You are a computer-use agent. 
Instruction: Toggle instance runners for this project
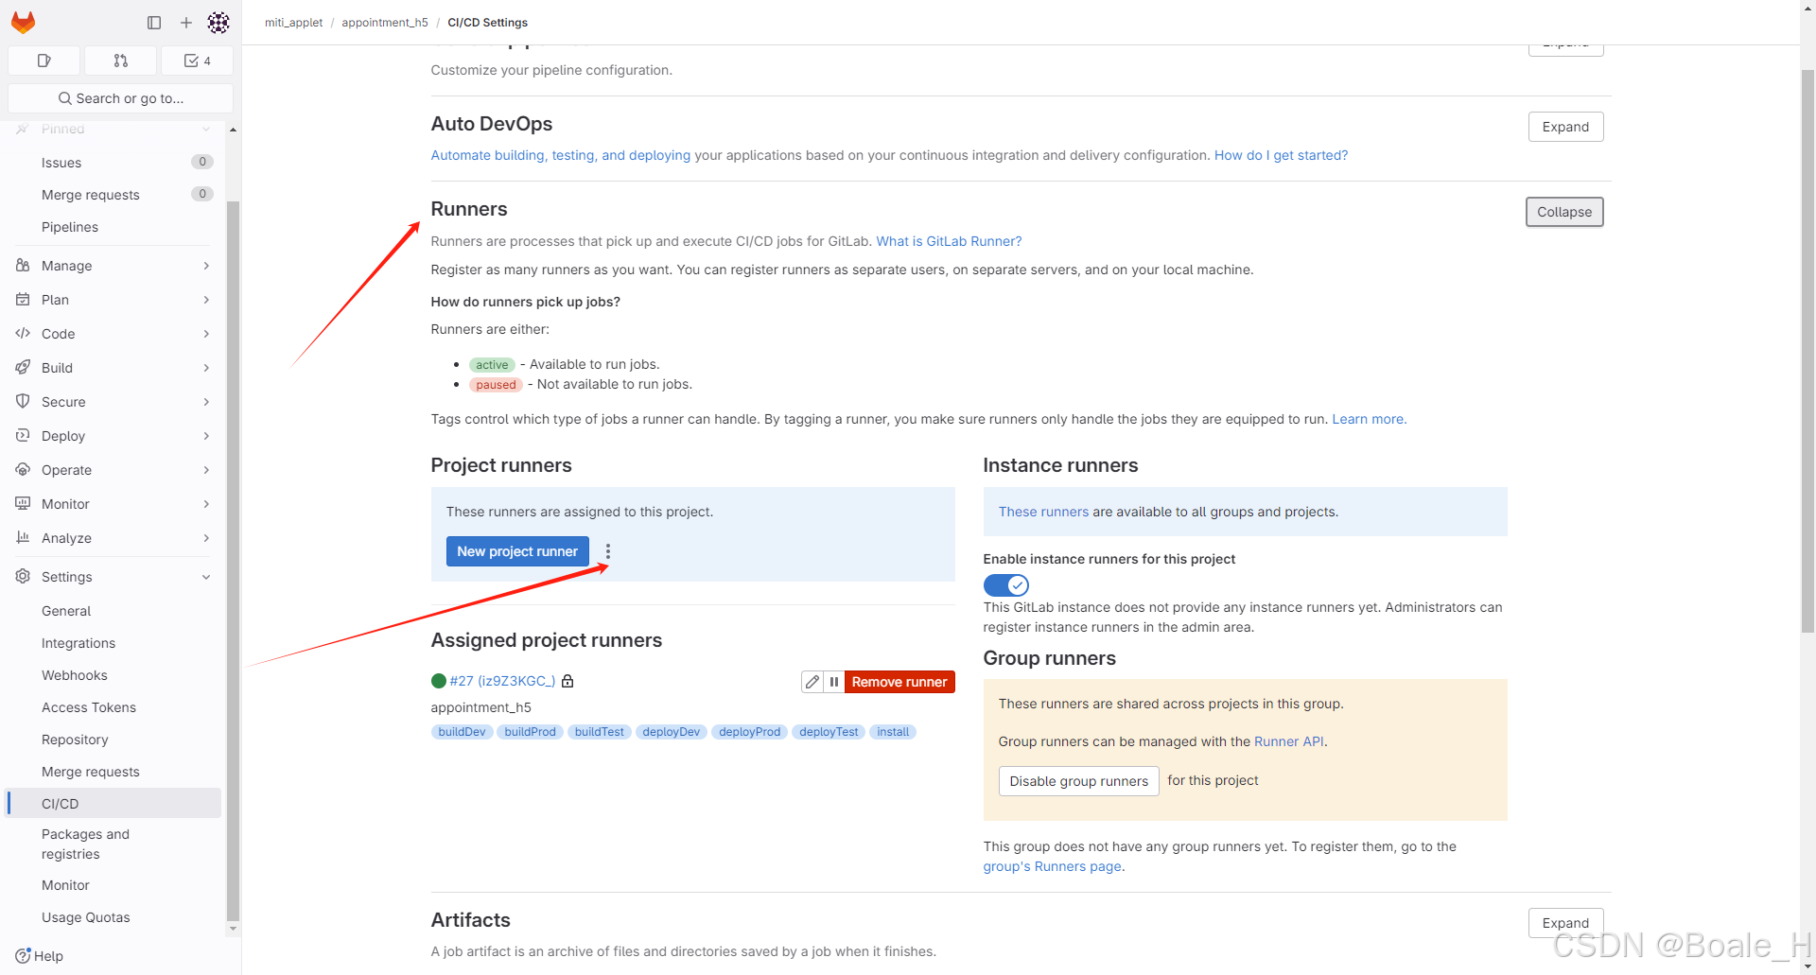pos(1005,585)
